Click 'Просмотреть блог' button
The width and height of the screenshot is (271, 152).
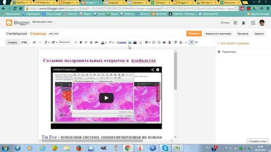tap(42, 22)
